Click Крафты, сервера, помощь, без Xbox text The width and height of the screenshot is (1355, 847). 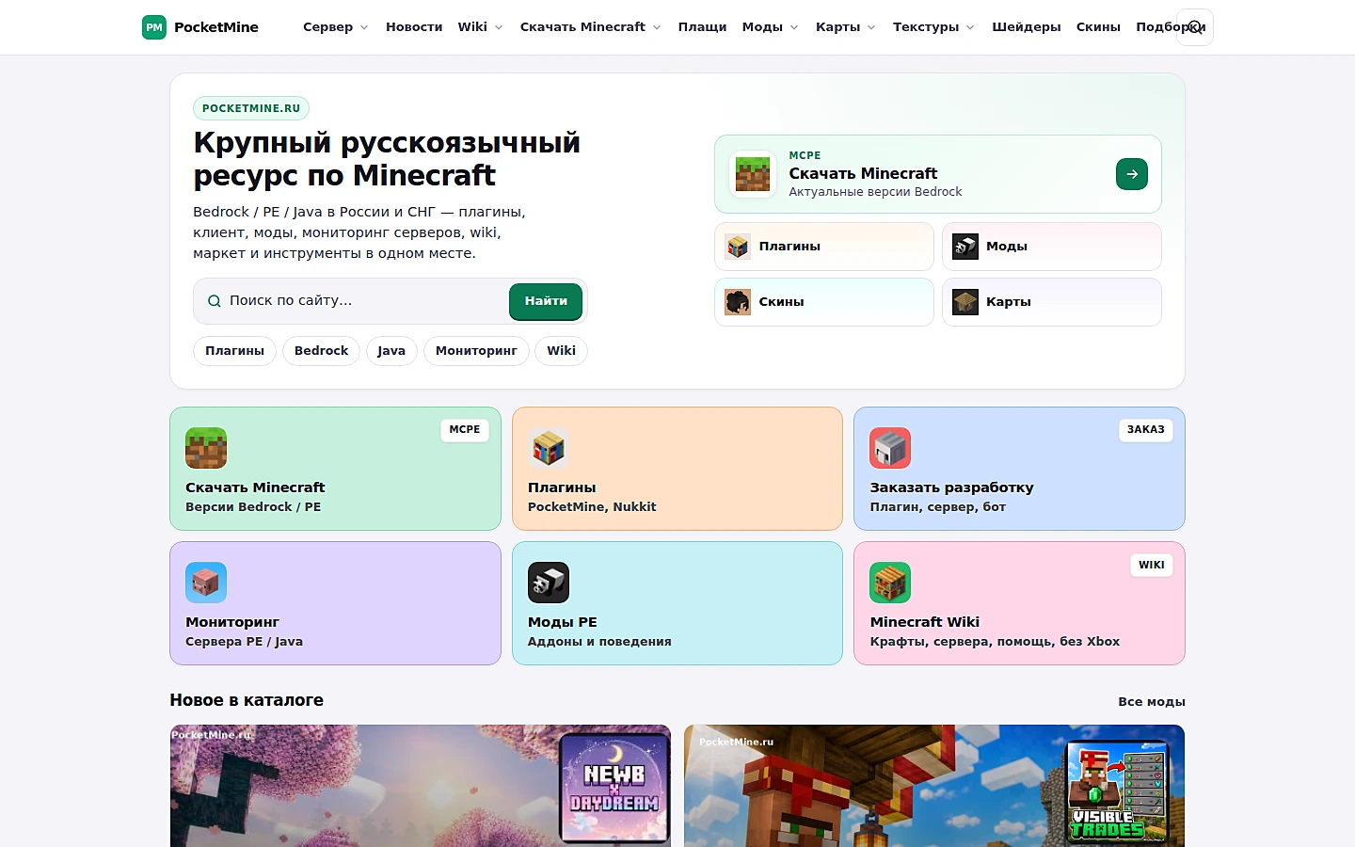point(995,642)
